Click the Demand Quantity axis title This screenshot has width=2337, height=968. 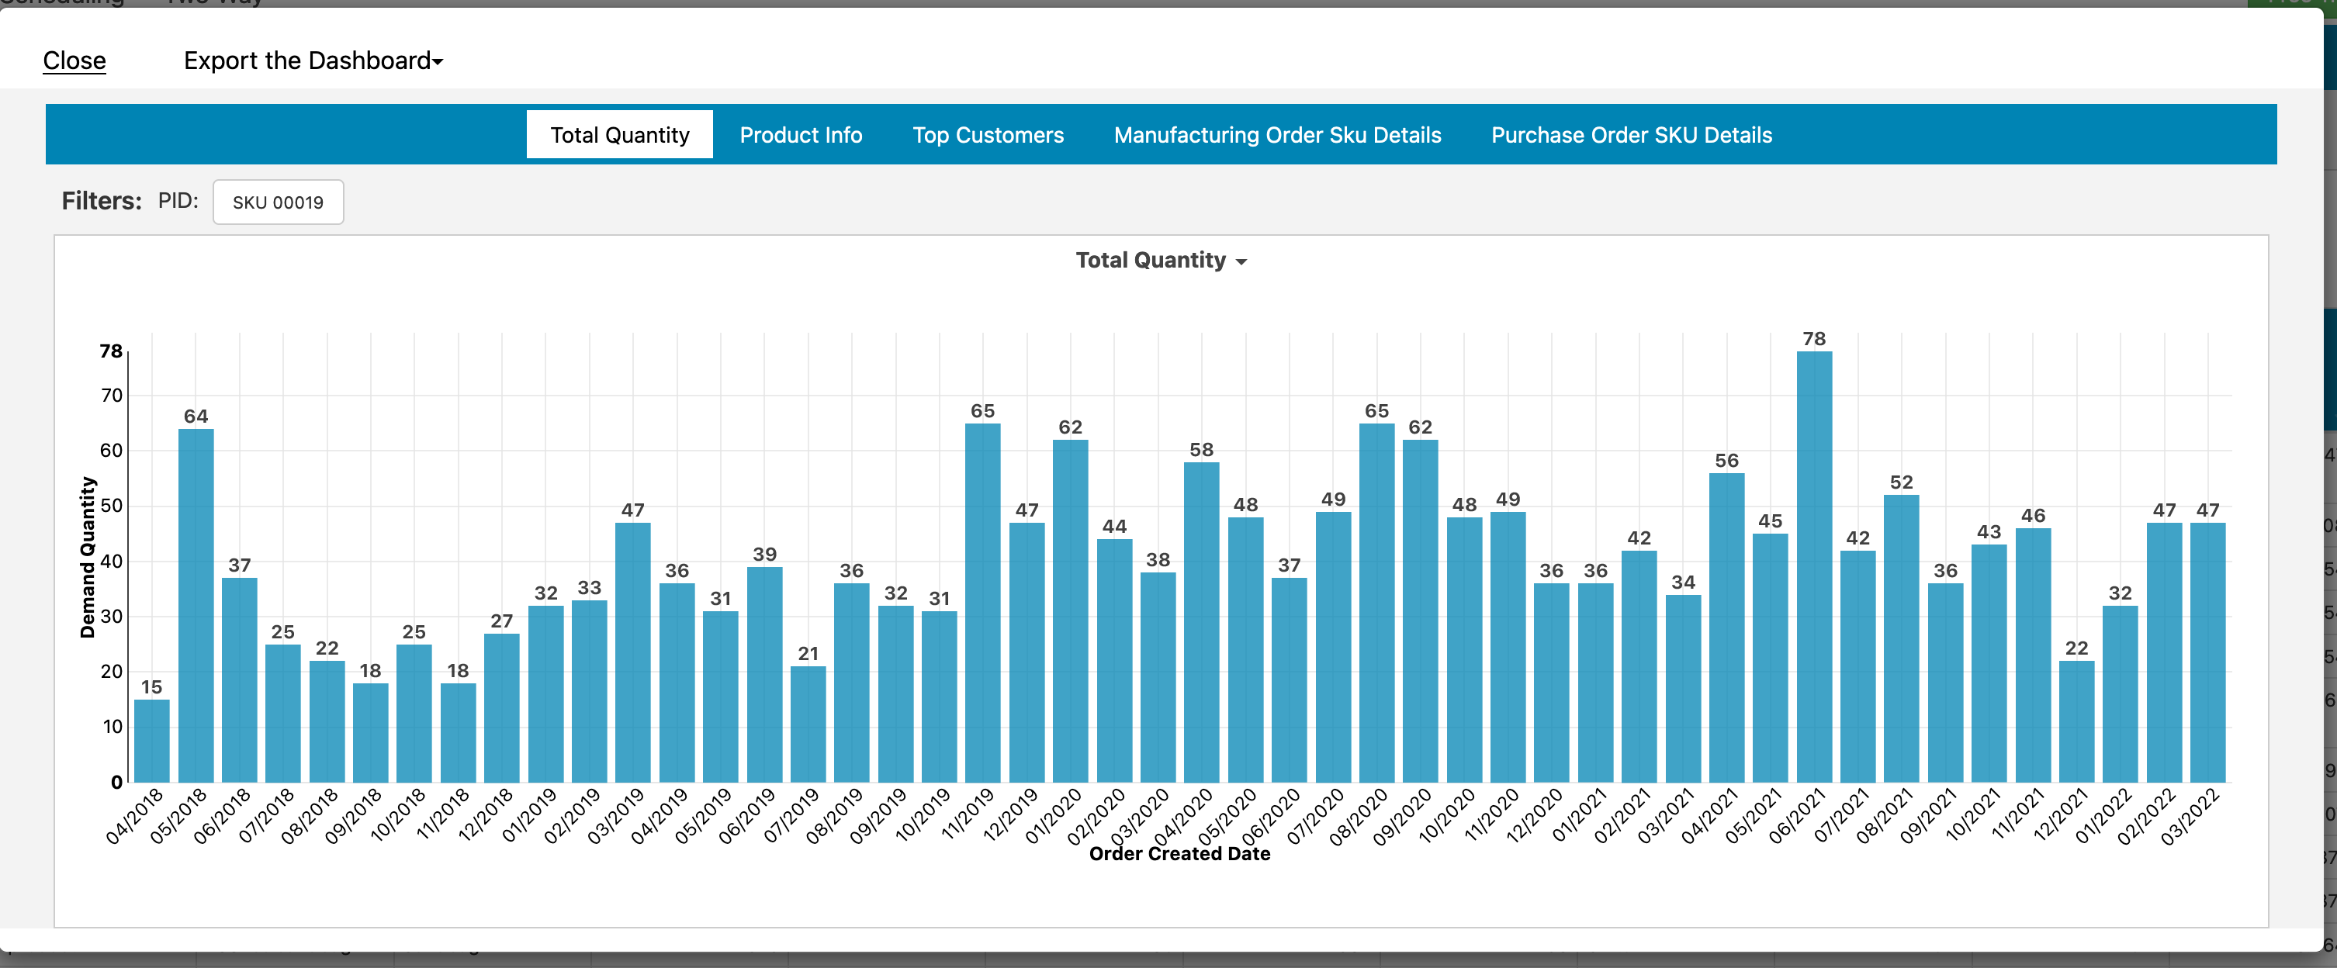click(88, 558)
